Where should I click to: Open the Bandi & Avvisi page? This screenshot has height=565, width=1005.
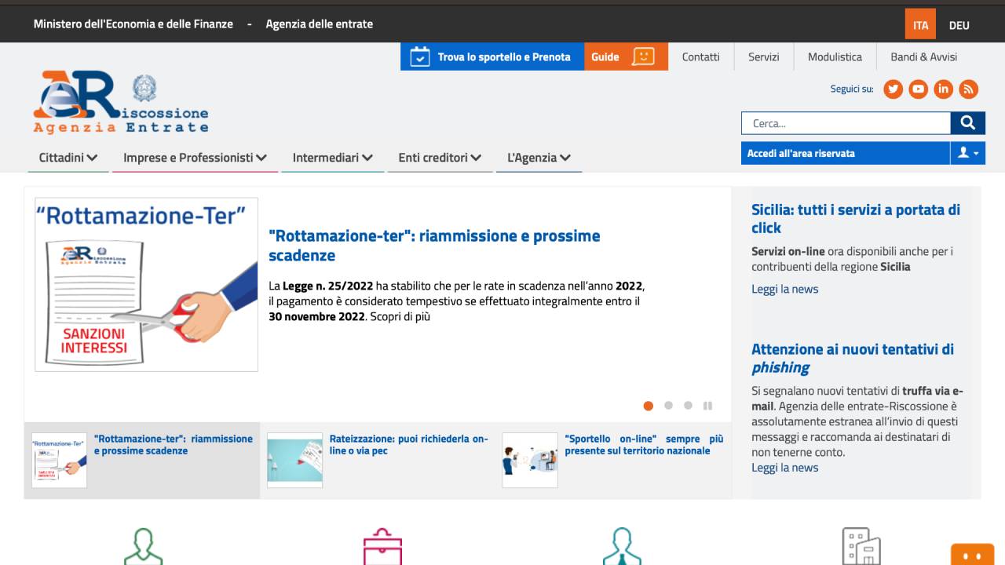tap(923, 56)
